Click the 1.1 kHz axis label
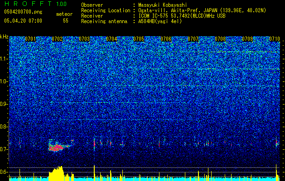The width and height of the screenshot is (285, 181). (x=4, y=59)
